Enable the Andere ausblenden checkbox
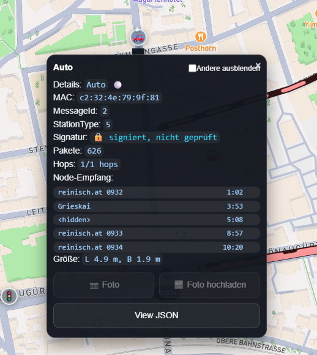Image resolution: width=317 pixels, height=355 pixels. [x=192, y=68]
